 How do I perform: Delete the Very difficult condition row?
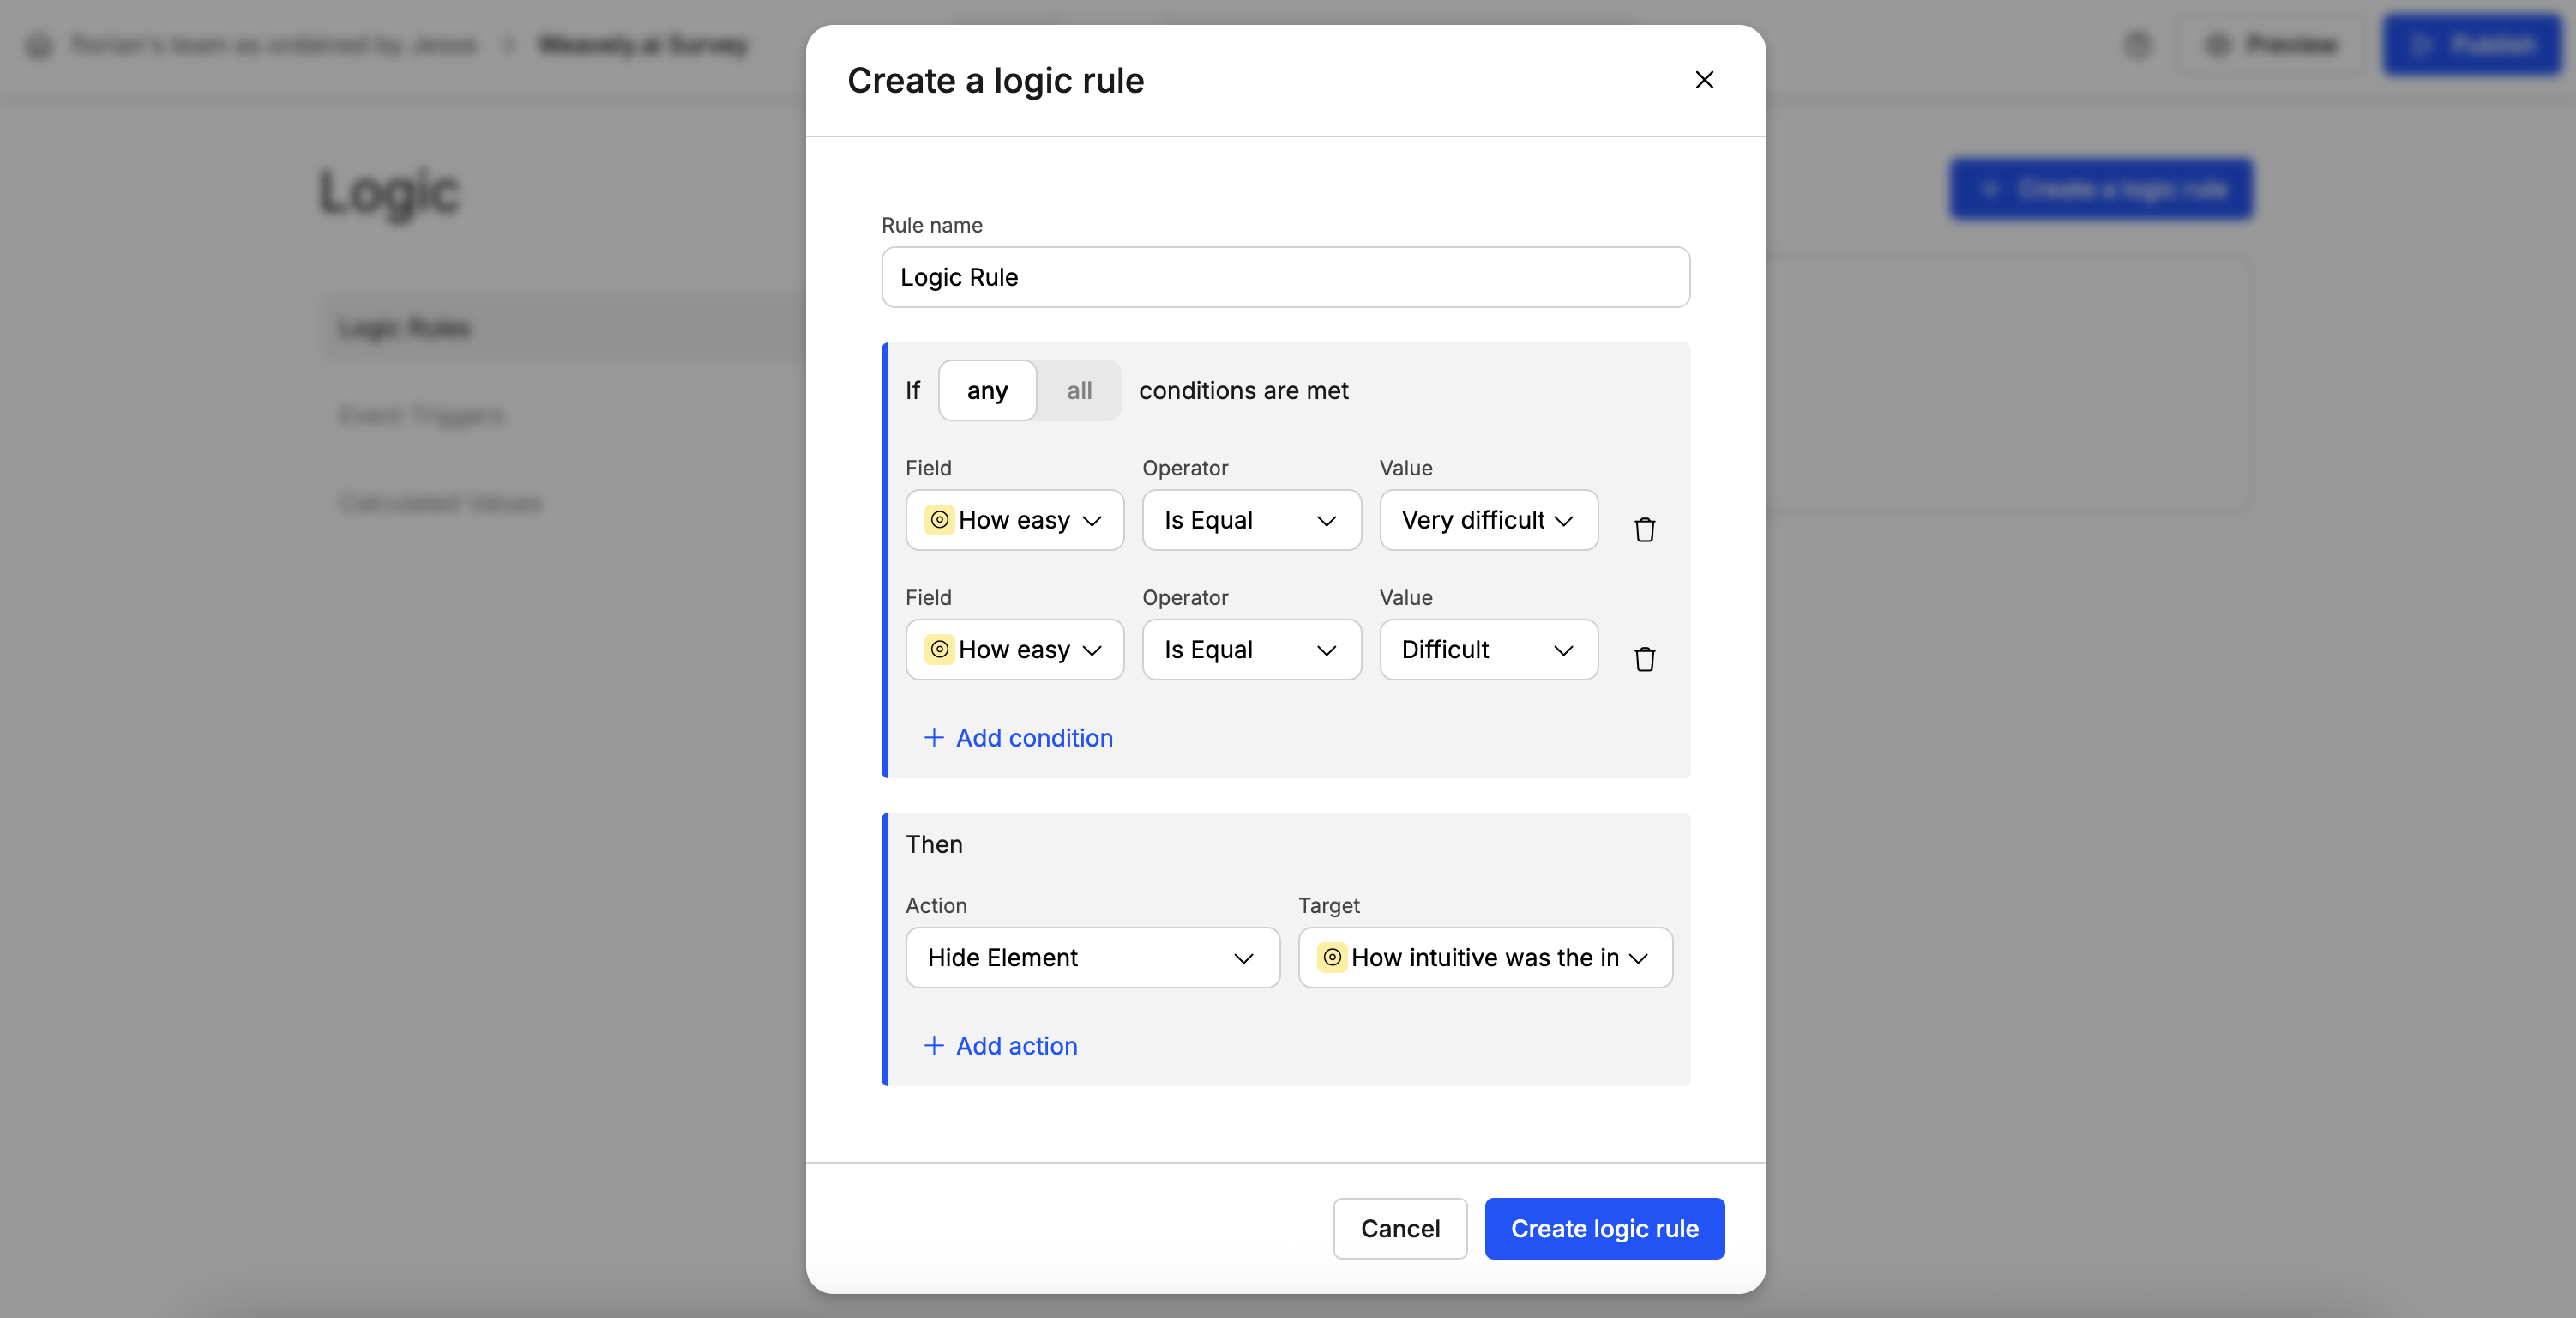(x=1644, y=529)
